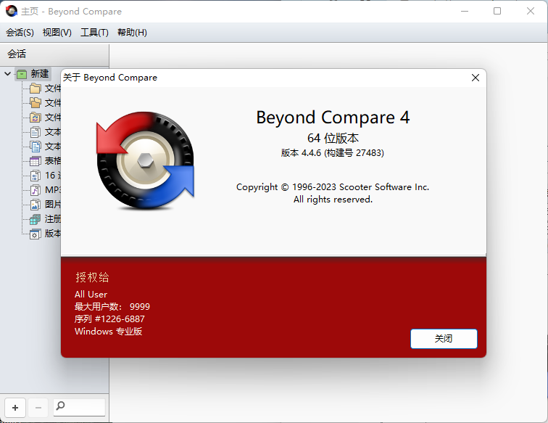This screenshot has width=548, height=423.
Task: Select the Table Compare icon in session tree
Action: (x=35, y=161)
